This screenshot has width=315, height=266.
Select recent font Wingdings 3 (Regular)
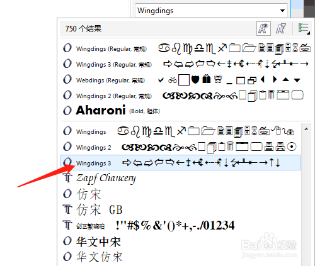(x=186, y=64)
